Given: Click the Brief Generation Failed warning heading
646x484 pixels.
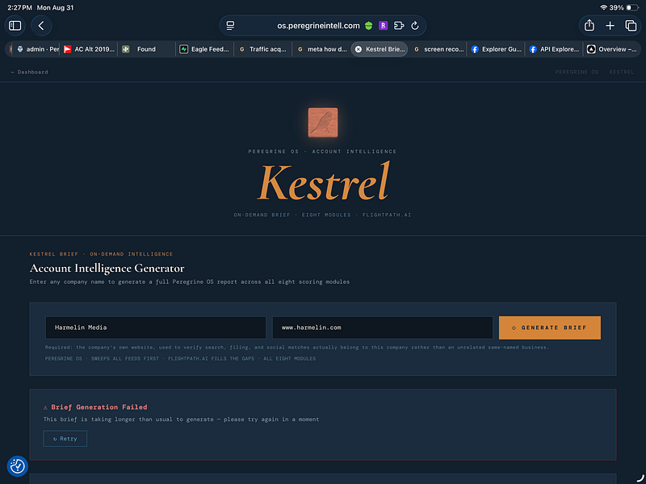Looking at the screenshot, I should pyautogui.click(x=95, y=407).
